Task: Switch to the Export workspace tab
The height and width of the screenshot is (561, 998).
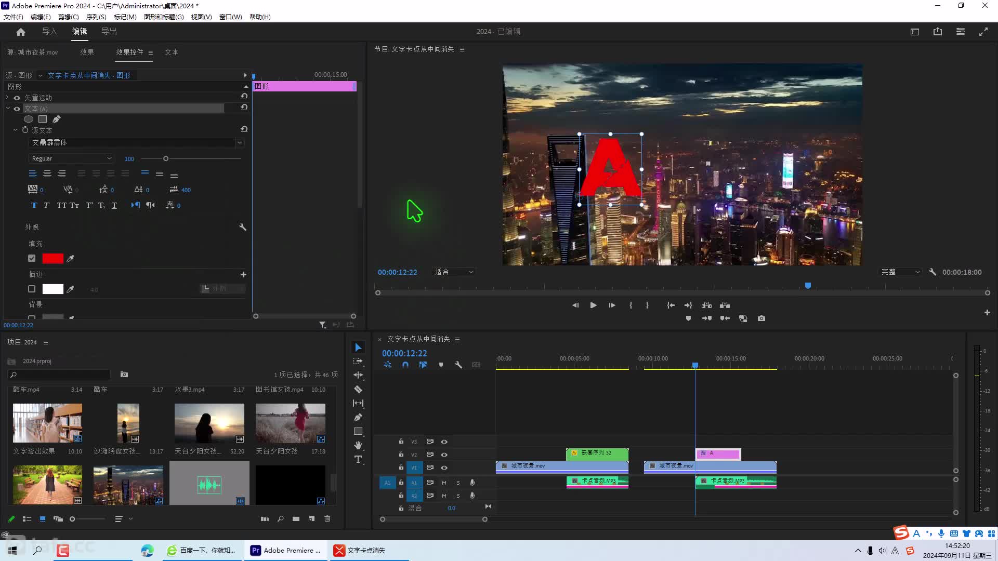Action: point(109,32)
